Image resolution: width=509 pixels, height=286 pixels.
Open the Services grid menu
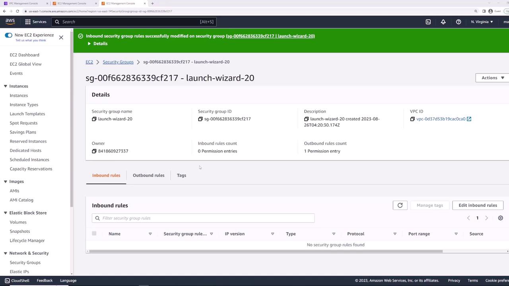(x=35, y=22)
